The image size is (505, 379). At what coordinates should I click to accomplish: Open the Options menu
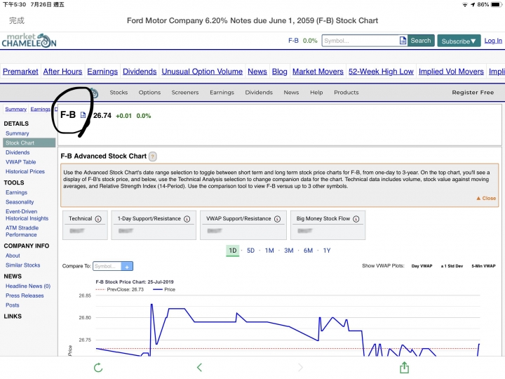(149, 93)
